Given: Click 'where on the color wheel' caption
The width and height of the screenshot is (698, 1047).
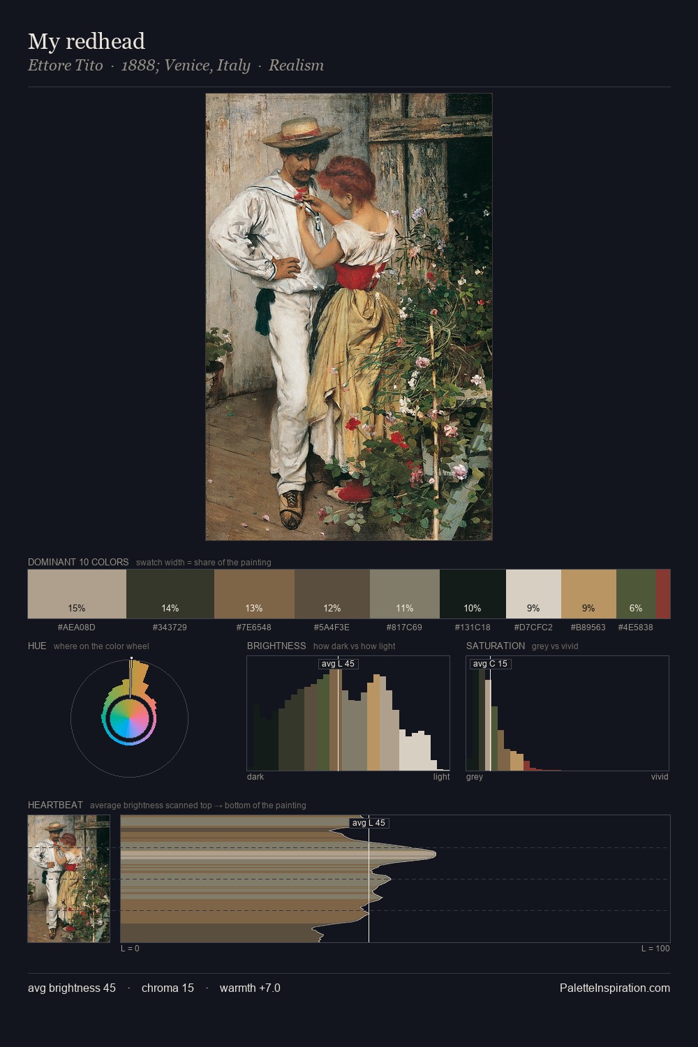Looking at the screenshot, I should pos(101,646).
